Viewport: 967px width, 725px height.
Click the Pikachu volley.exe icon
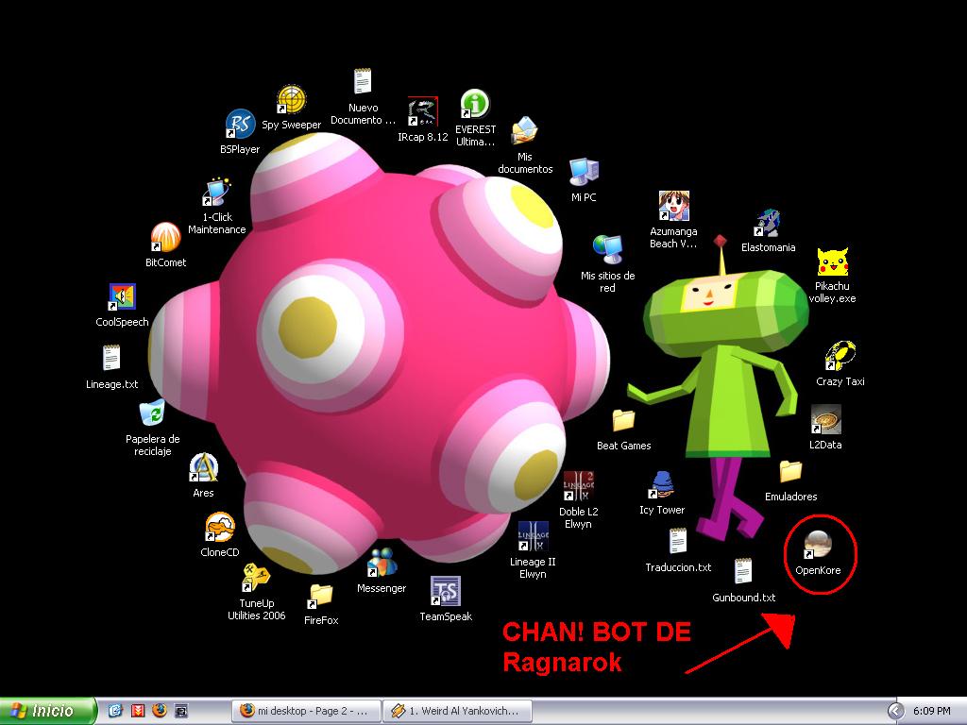(833, 261)
